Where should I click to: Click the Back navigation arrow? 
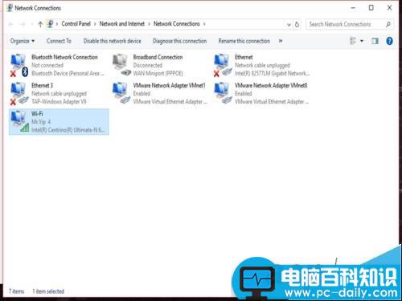point(11,24)
